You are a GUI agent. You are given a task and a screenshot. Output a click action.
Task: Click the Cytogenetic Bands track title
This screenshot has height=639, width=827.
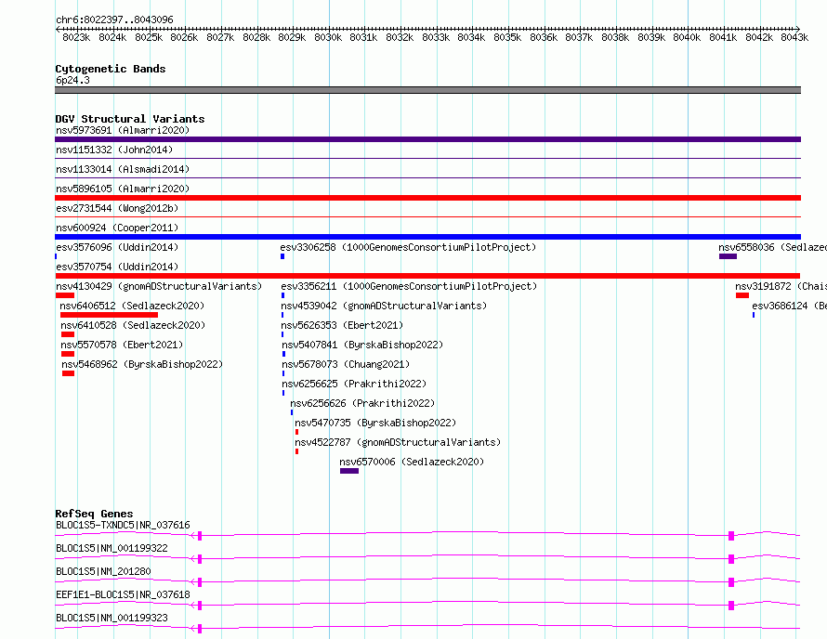tap(111, 69)
